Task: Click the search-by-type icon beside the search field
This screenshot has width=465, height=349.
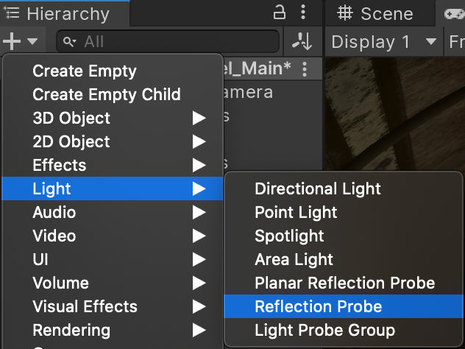Action: [x=302, y=41]
